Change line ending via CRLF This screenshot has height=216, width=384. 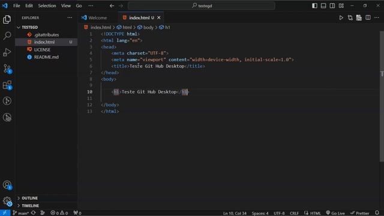click(x=294, y=214)
